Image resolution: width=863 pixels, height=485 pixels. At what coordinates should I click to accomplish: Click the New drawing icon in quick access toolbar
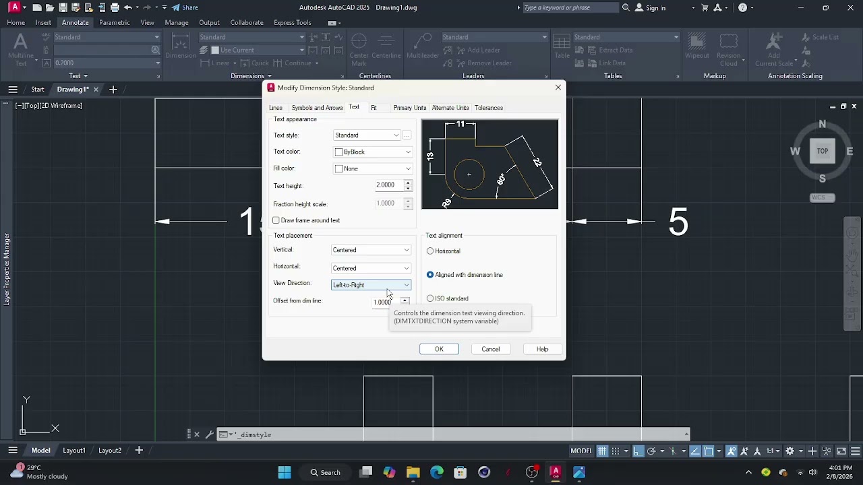pyautogui.click(x=36, y=7)
